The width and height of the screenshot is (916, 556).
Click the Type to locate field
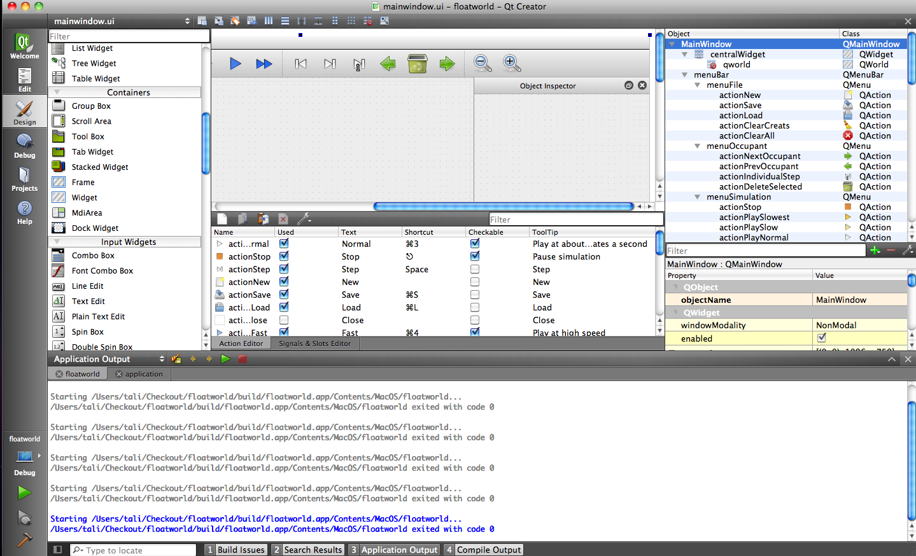coord(133,550)
